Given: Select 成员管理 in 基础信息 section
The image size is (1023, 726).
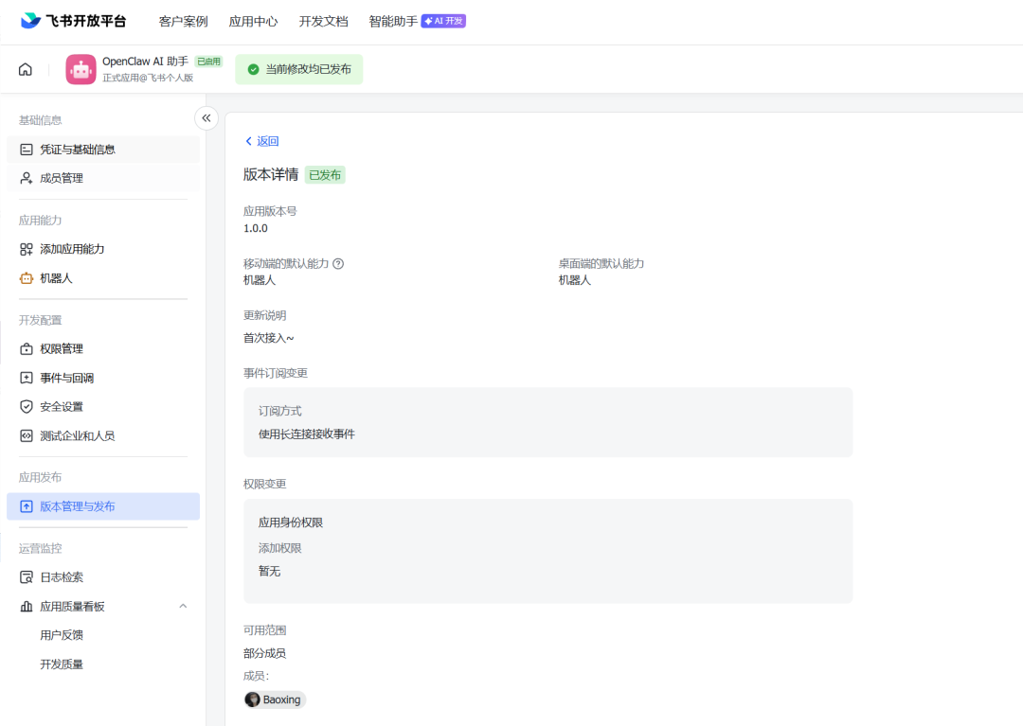Looking at the screenshot, I should 58,177.
